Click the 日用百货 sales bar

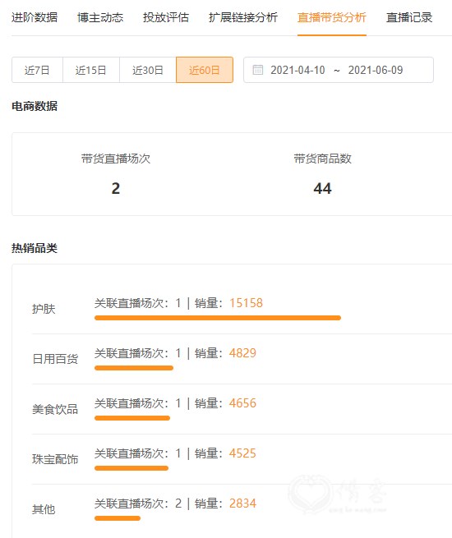[134, 368]
